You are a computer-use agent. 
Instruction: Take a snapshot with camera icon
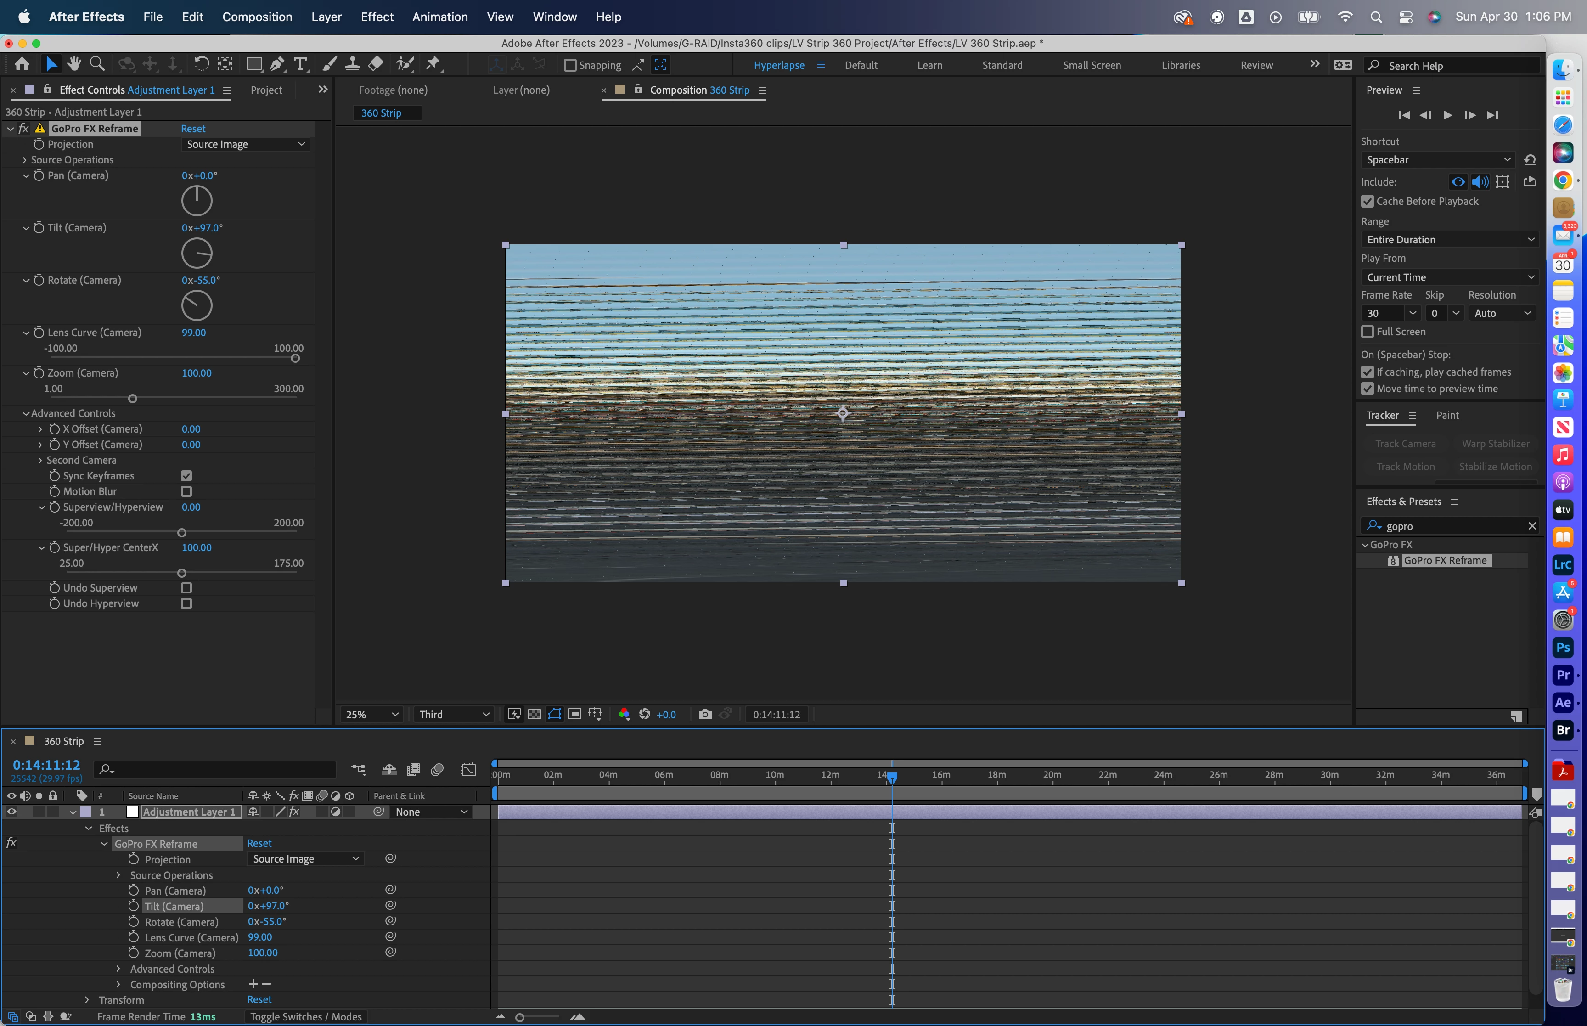click(704, 714)
